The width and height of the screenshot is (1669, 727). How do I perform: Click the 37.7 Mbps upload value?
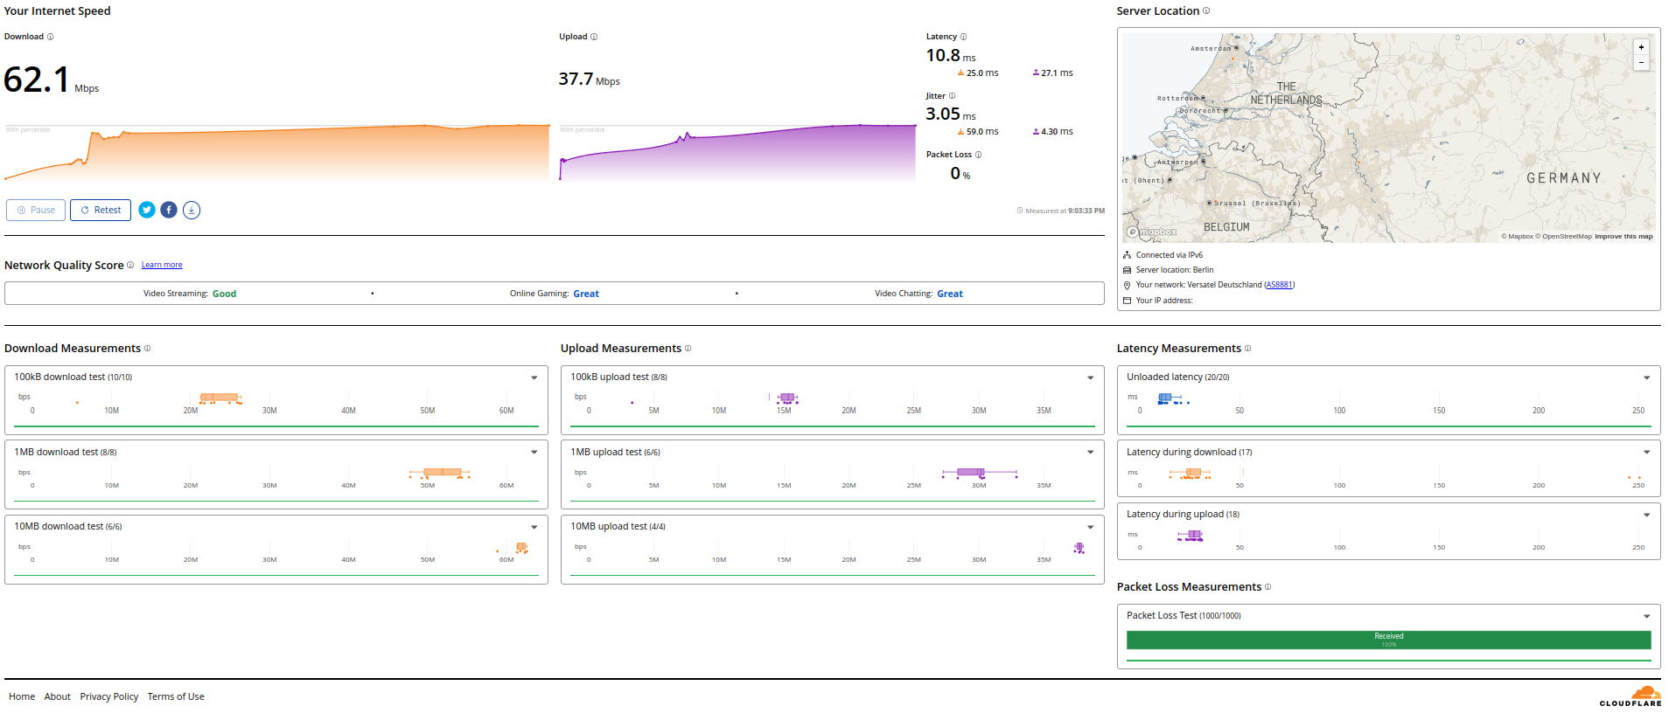589,80
